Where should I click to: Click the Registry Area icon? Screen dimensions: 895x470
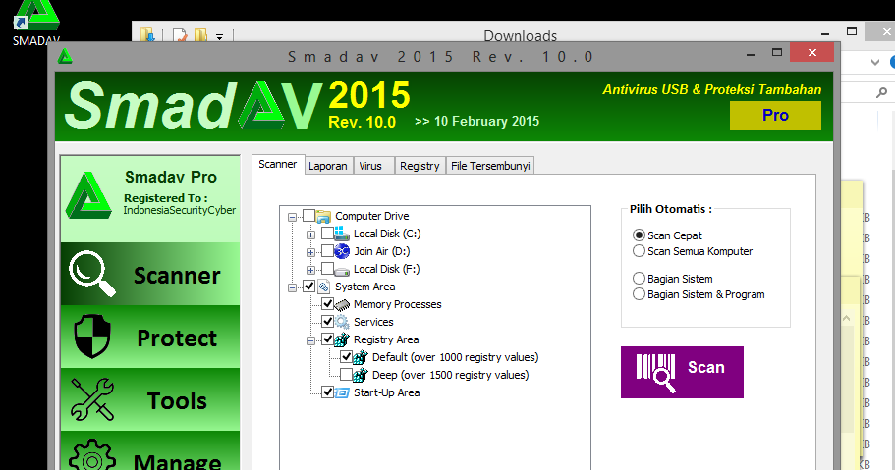click(x=342, y=339)
